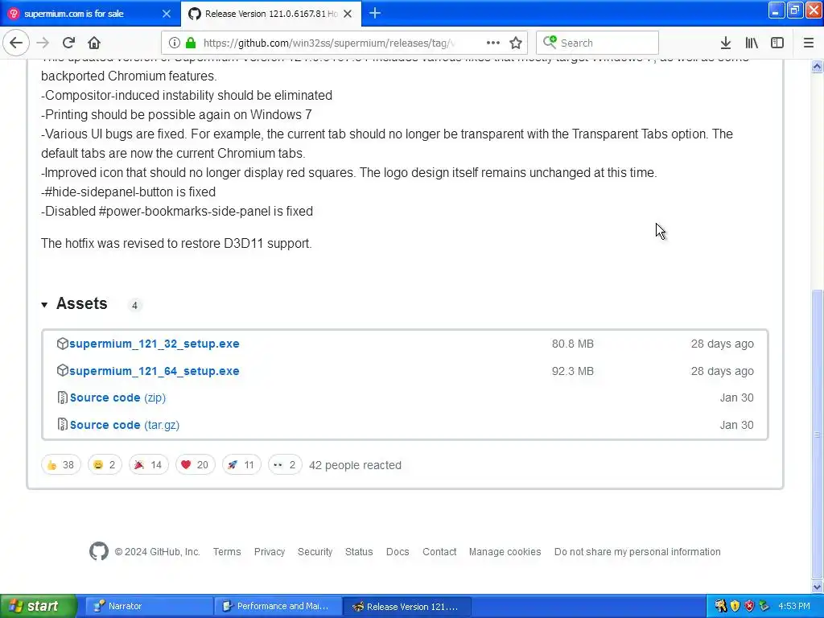
Task: Open a new tab with plus button
Action: [375, 13]
